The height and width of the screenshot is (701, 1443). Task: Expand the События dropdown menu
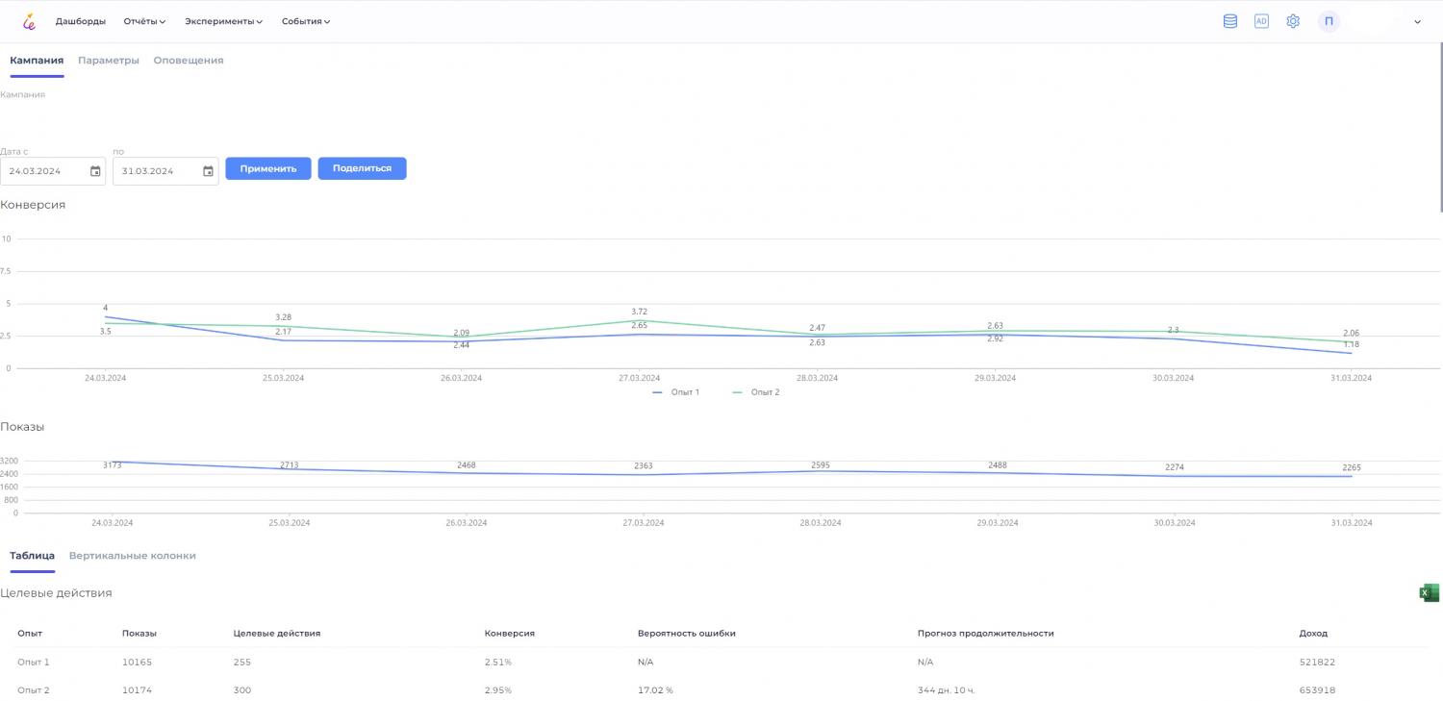point(306,21)
